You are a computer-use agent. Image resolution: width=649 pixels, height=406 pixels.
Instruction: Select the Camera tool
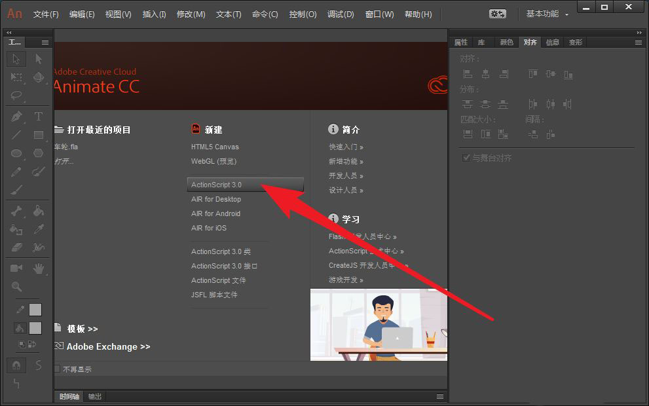tap(16, 268)
